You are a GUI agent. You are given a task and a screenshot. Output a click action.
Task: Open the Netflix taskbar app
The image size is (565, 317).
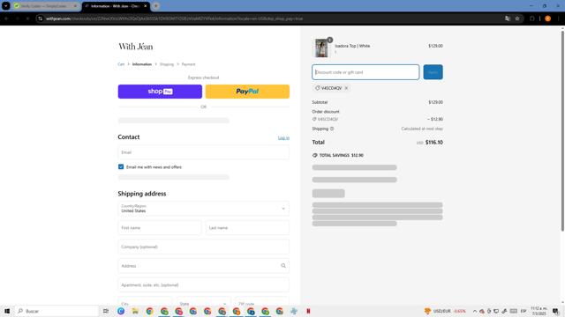(x=308, y=311)
